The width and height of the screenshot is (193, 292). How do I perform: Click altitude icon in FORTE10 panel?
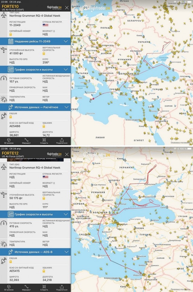point(4,50)
